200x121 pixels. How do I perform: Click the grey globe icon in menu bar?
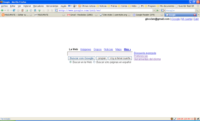tap(74, 6)
